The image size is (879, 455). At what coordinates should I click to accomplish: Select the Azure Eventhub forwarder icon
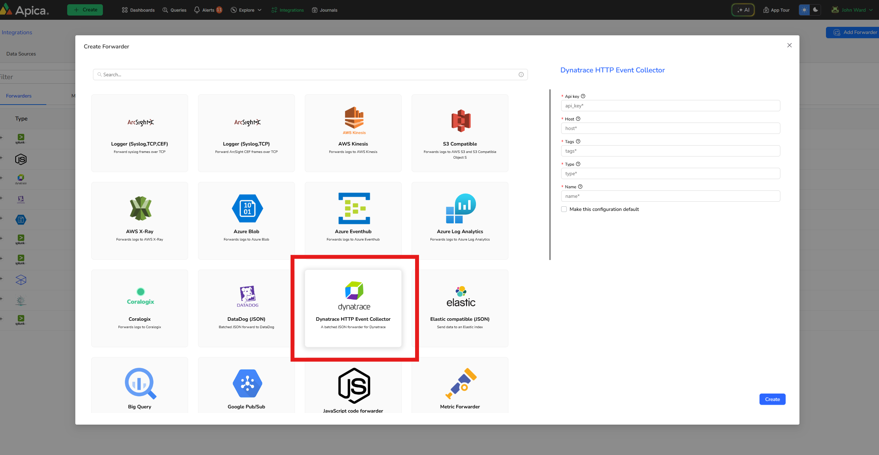[354, 208]
